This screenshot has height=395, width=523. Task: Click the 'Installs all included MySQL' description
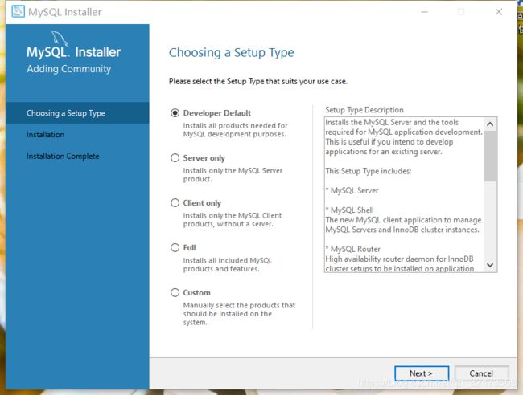pos(227,260)
